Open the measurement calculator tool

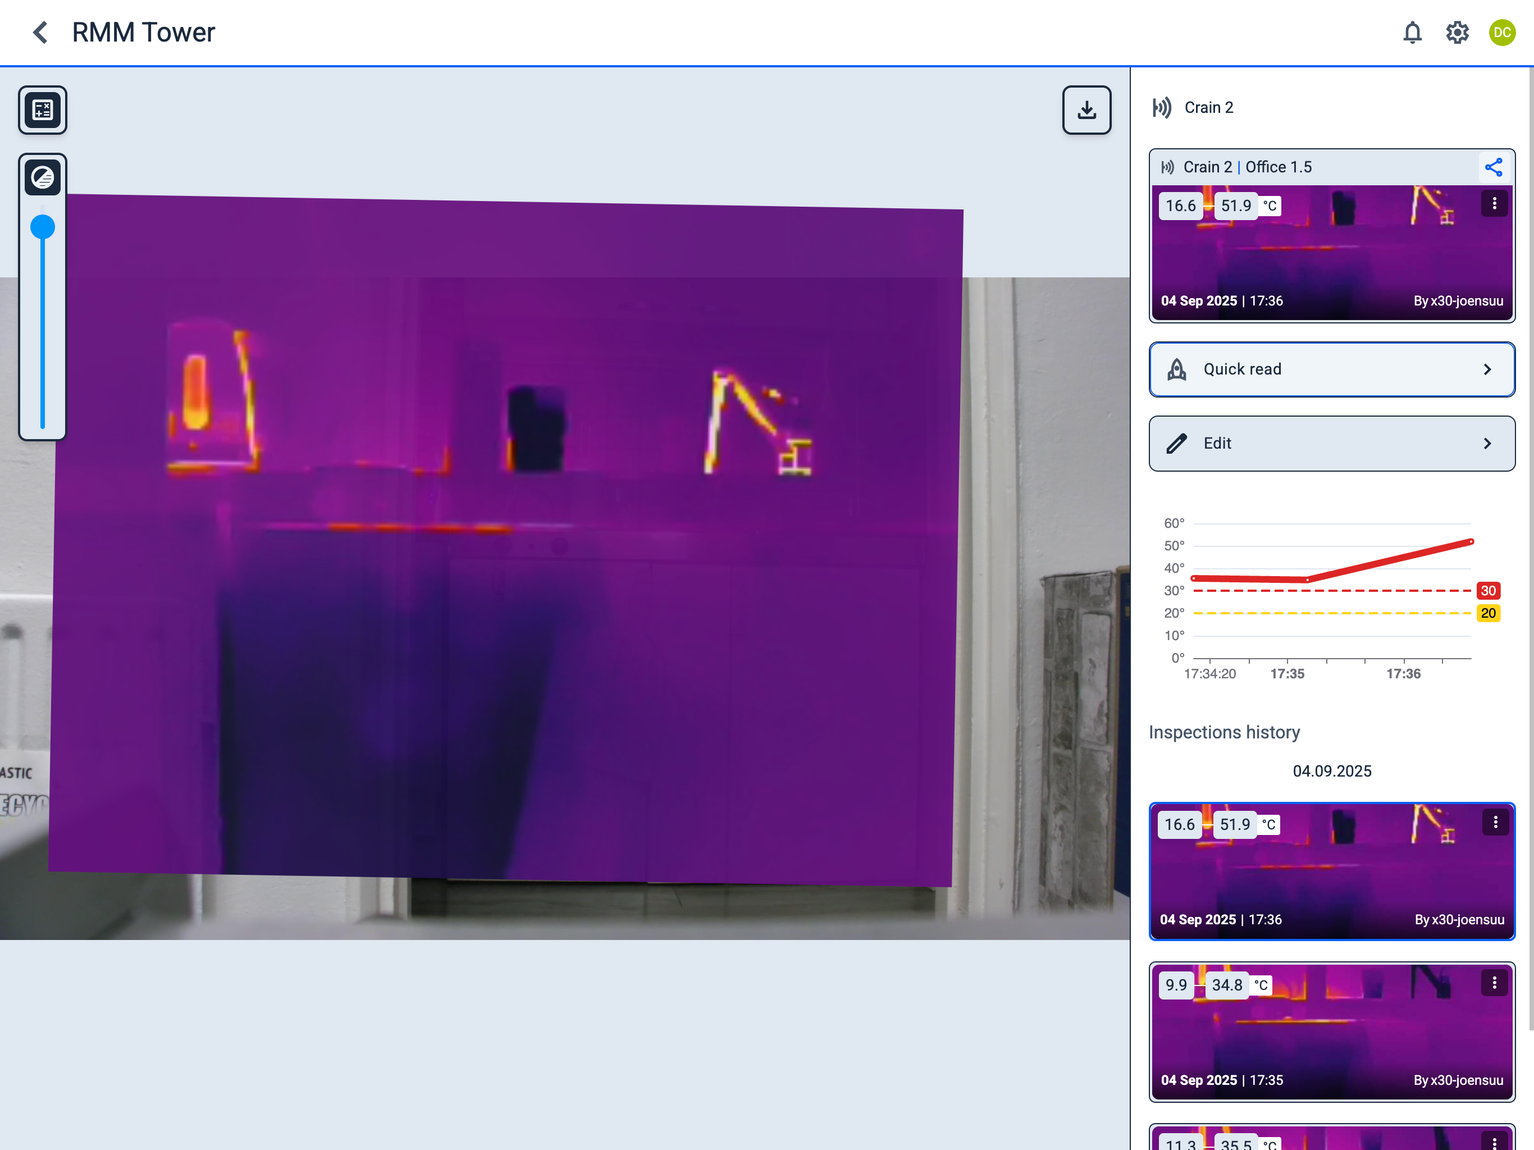(x=42, y=109)
